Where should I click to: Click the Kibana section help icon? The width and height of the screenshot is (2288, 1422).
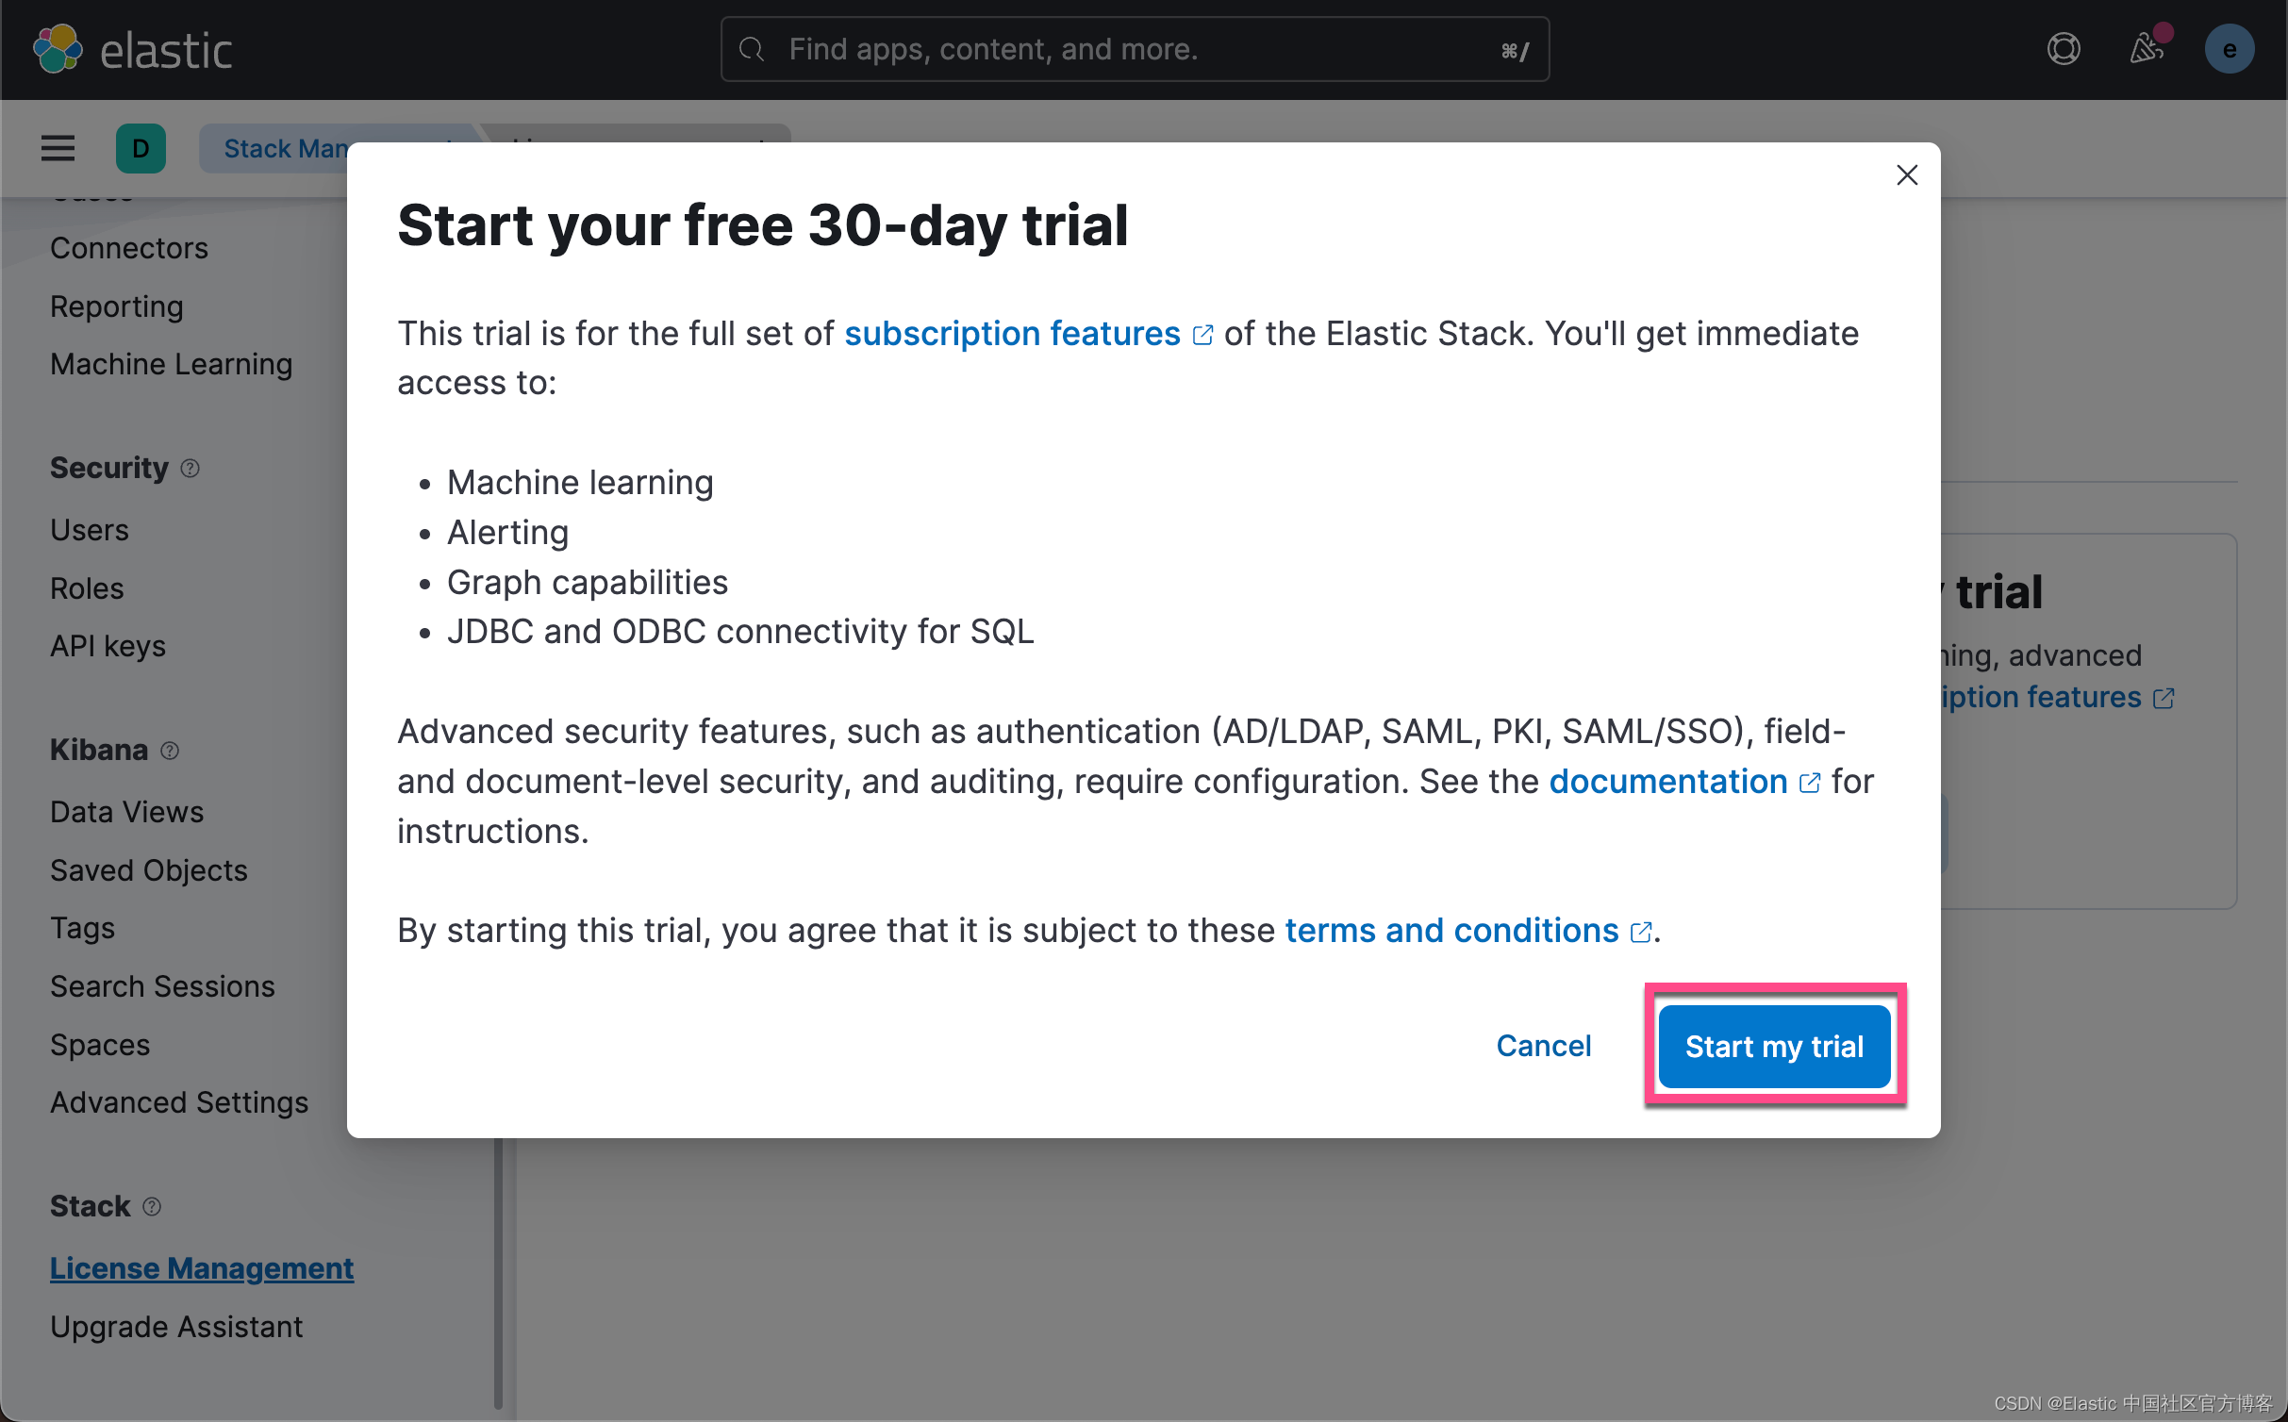[x=170, y=751]
